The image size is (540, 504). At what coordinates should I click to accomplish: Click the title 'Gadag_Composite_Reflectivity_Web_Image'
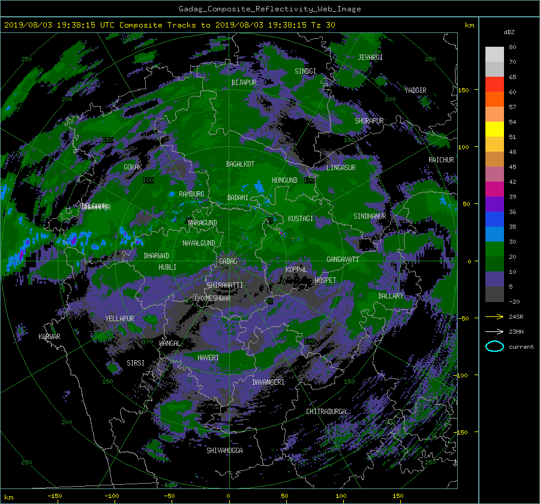coord(269,9)
